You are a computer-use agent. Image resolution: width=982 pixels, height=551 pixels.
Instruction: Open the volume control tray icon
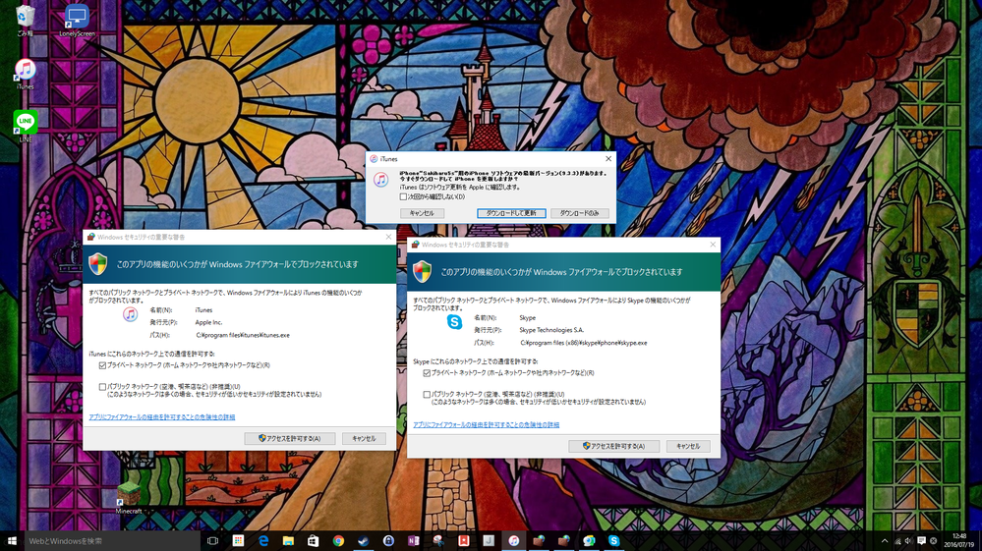point(908,541)
